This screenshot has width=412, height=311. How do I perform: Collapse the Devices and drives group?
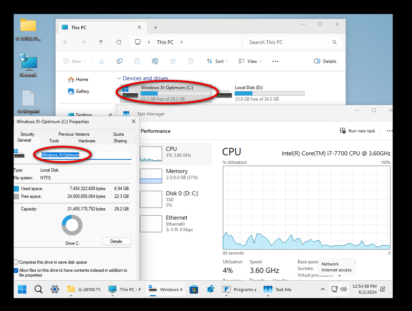[x=119, y=78]
